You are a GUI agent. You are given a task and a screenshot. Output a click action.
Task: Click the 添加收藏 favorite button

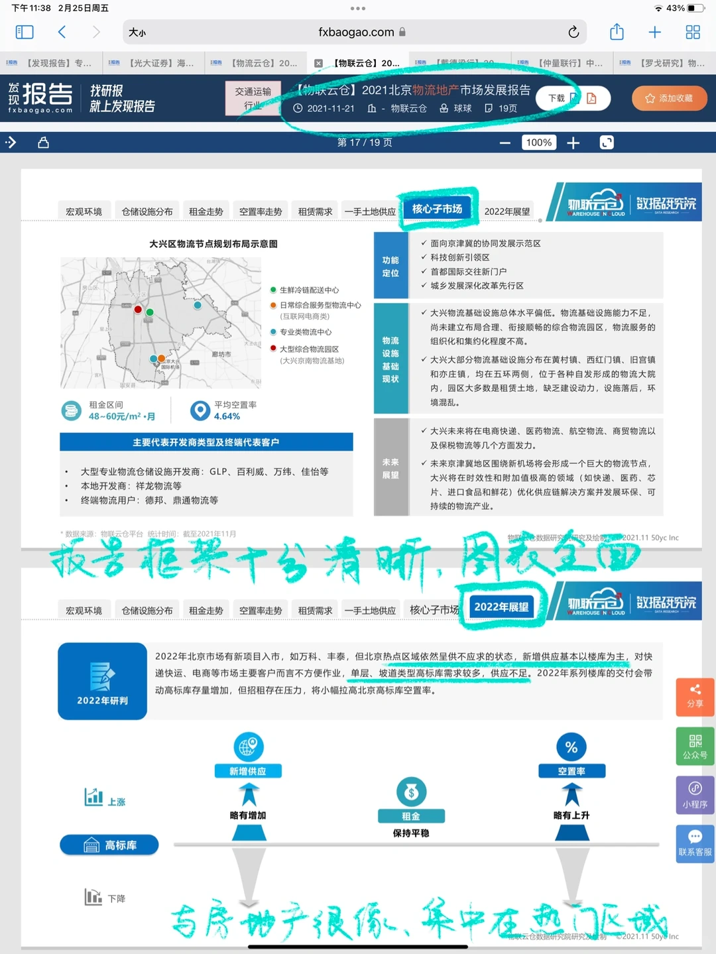pos(669,98)
